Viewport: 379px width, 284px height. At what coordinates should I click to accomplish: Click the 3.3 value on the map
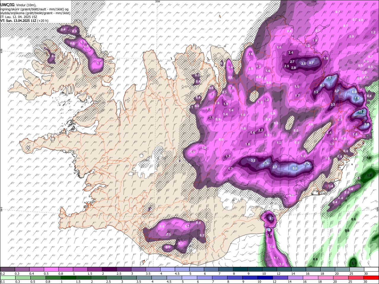click(x=333, y=104)
